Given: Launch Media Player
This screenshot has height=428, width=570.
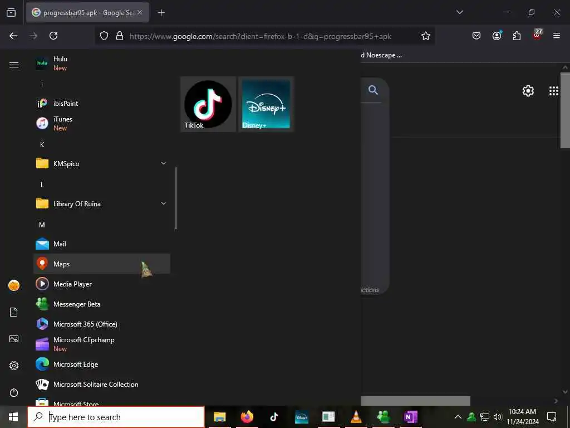Looking at the screenshot, I should 101,284.
